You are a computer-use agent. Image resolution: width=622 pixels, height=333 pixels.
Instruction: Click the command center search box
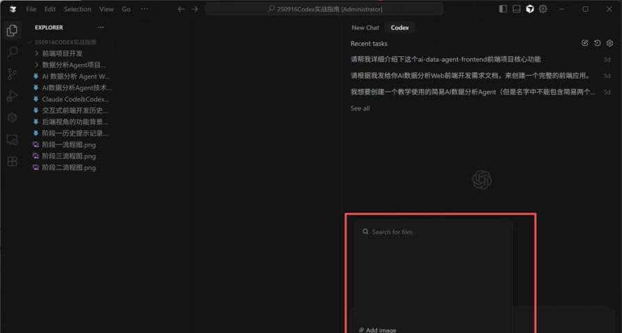click(x=324, y=9)
